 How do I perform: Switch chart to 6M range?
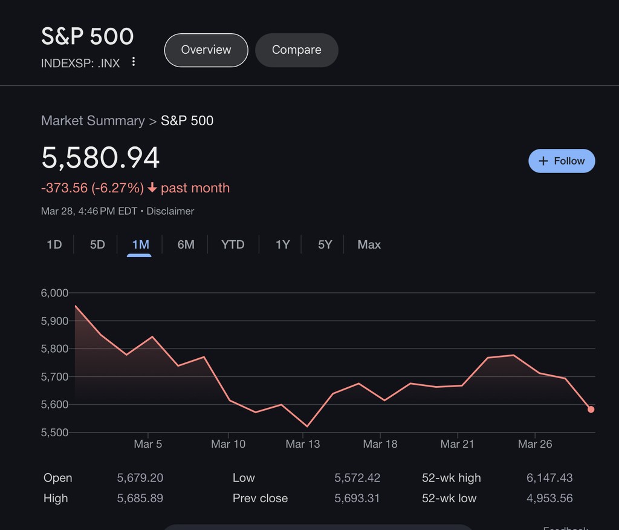(x=186, y=244)
